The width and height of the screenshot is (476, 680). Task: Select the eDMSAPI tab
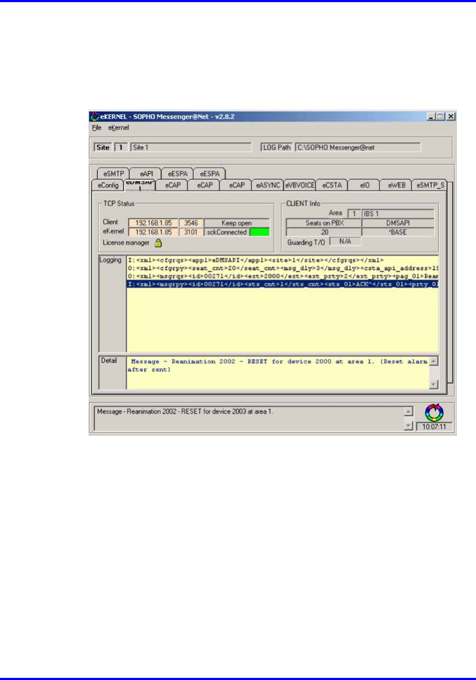(x=139, y=184)
